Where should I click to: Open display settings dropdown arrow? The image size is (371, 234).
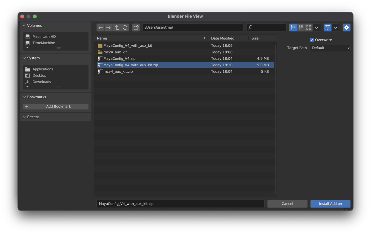317,27
